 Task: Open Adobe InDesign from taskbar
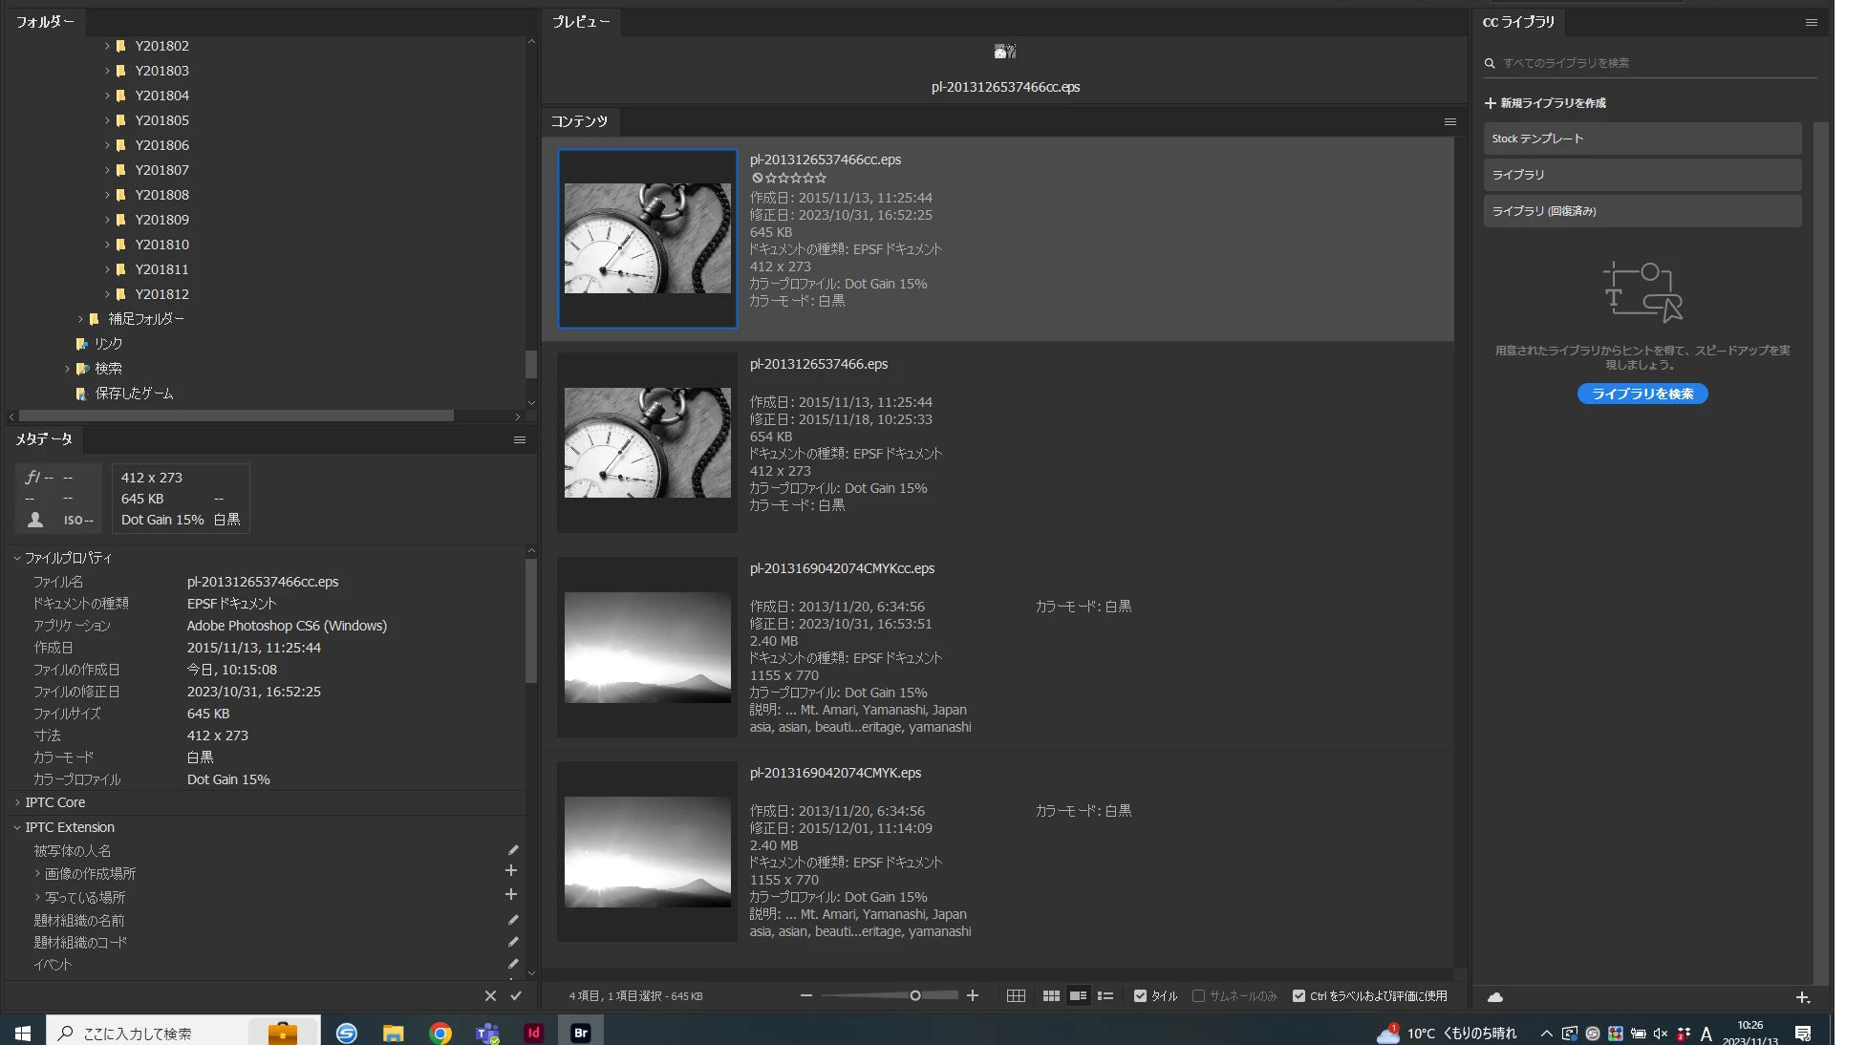(534, 1033)
